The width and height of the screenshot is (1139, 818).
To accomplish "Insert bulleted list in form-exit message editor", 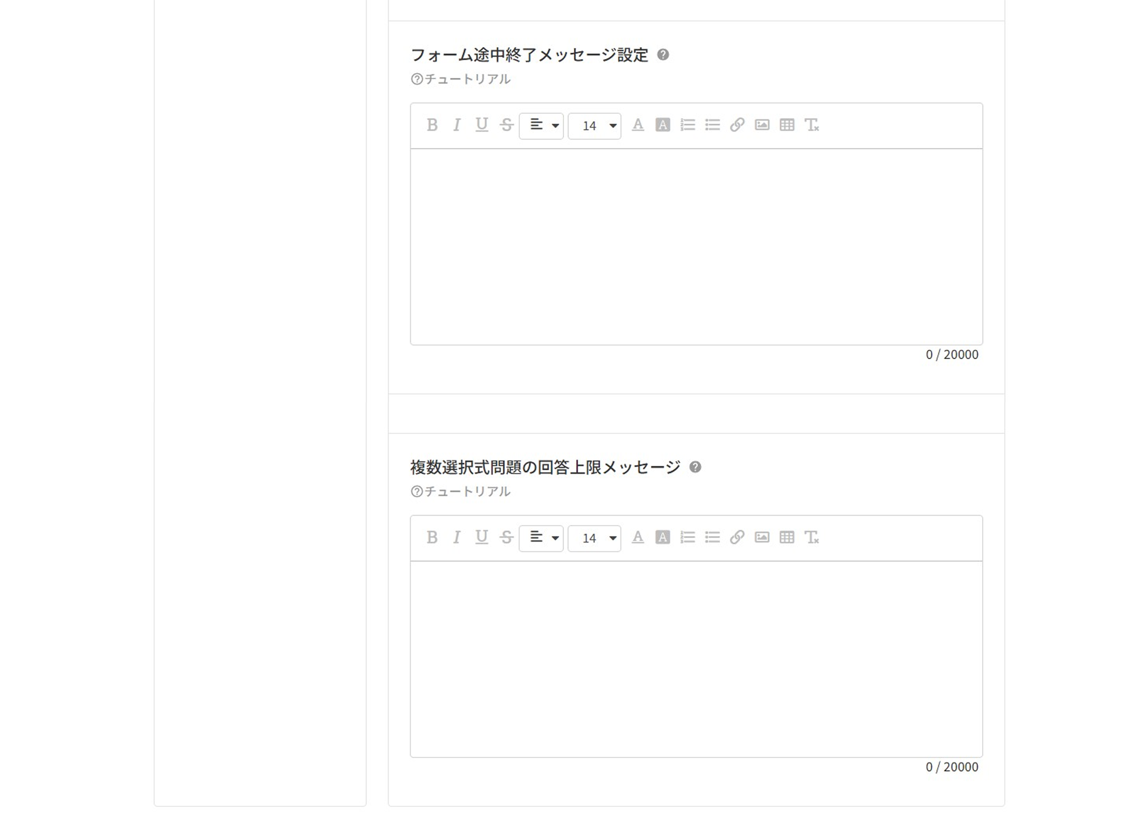I will [x=712, y=125].
